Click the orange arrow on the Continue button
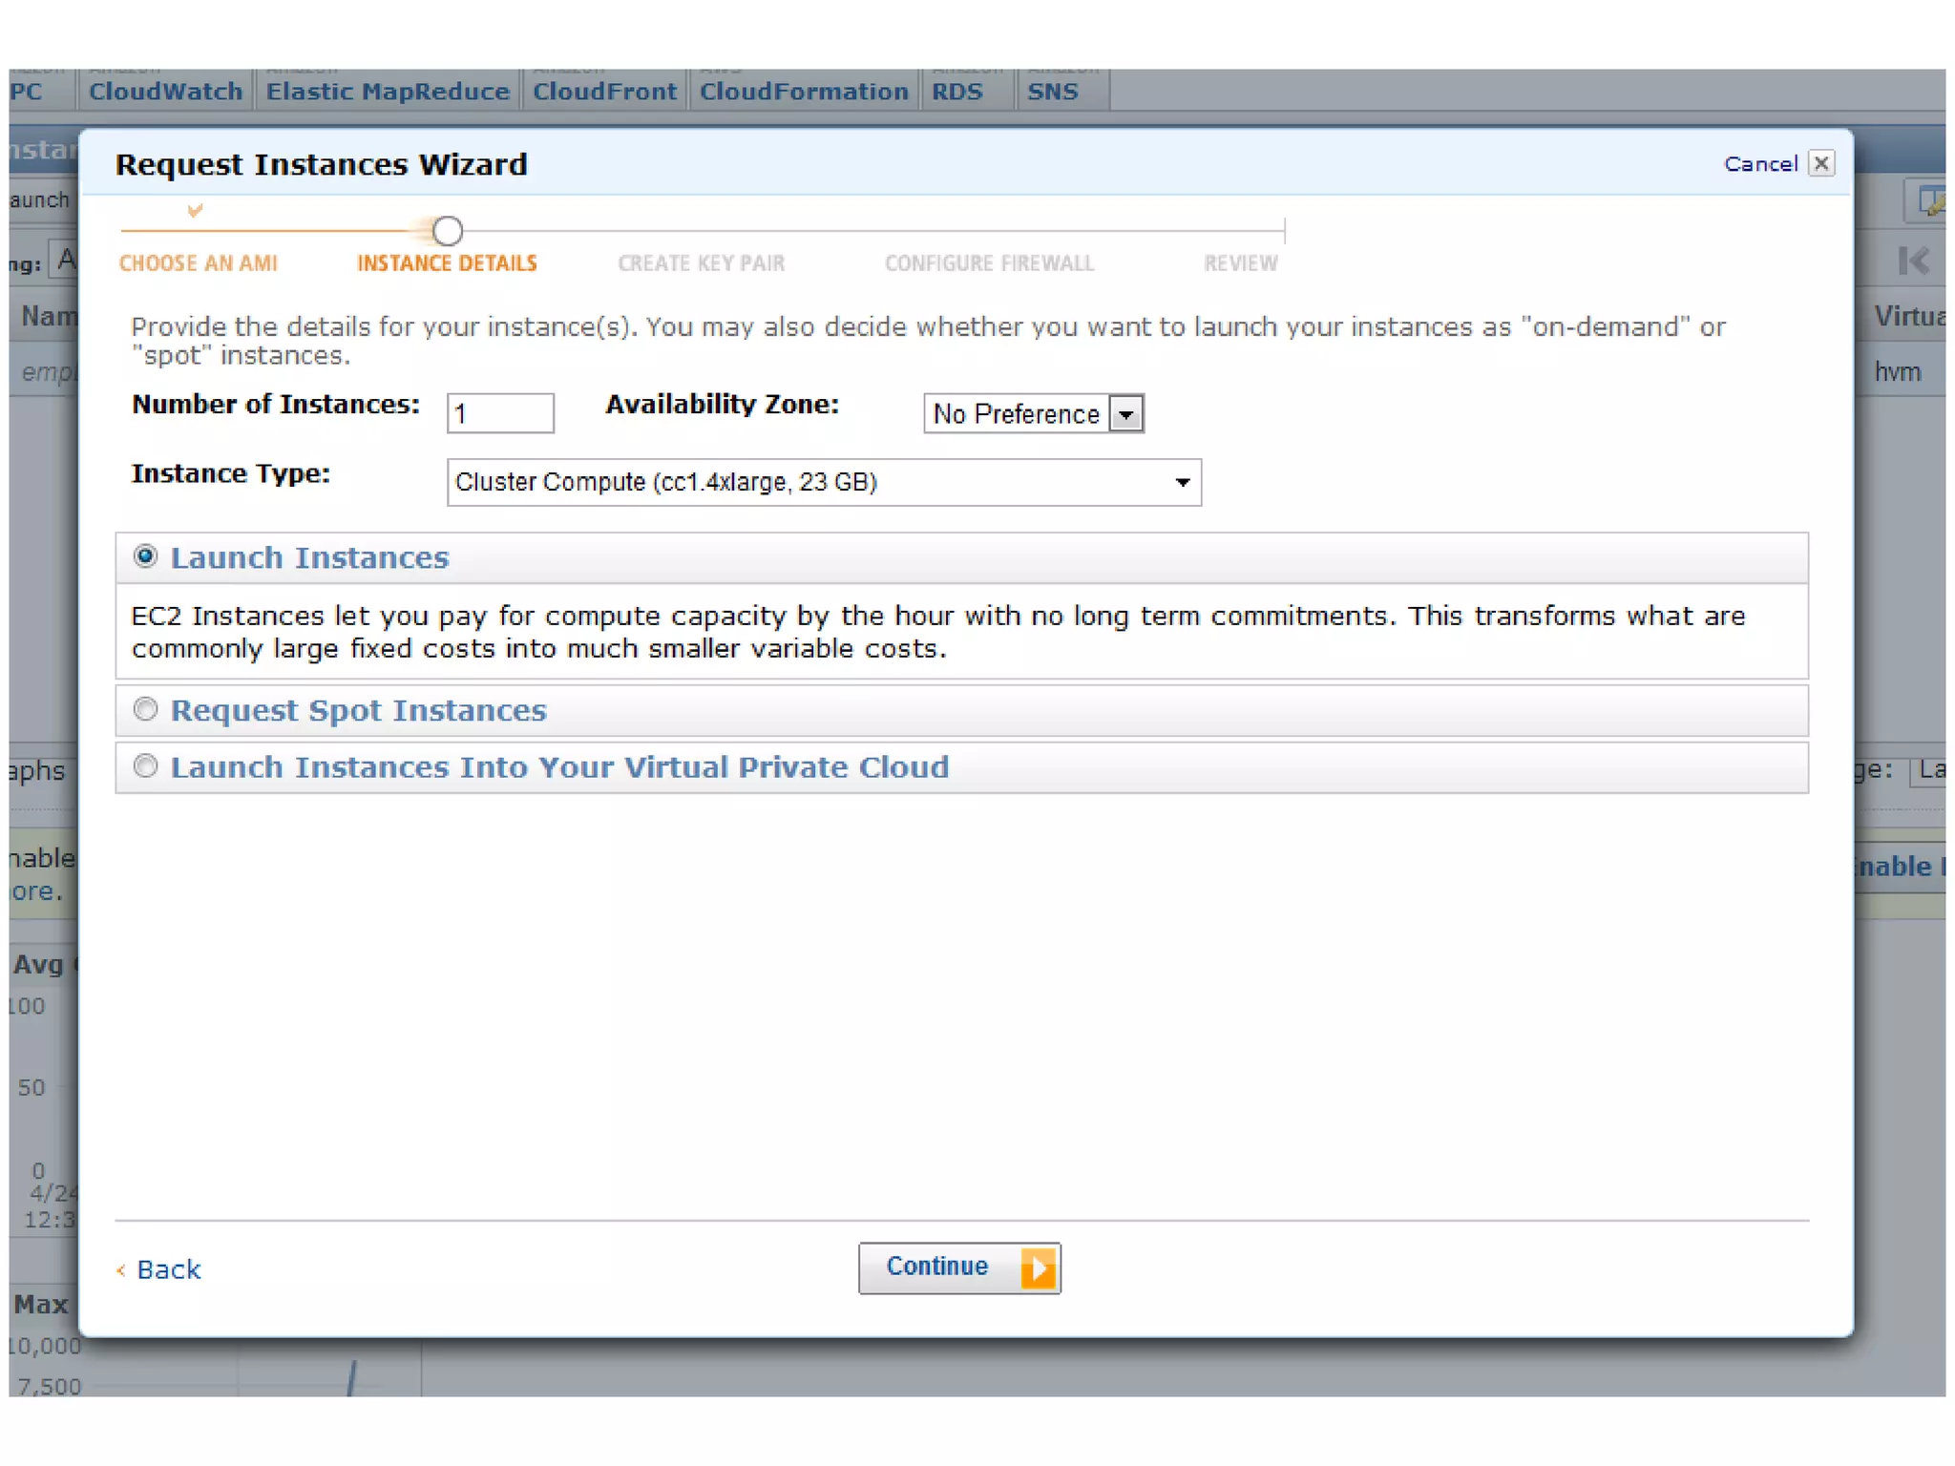1955x1466 pixels. [x=1038, y=1268]
